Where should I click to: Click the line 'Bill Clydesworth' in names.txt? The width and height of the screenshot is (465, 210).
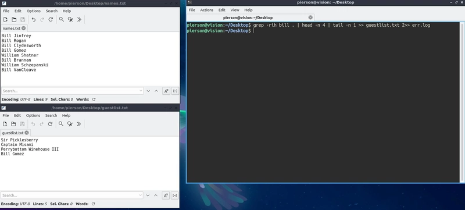22,45
